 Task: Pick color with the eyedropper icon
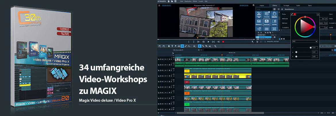[x=292, y=14]
